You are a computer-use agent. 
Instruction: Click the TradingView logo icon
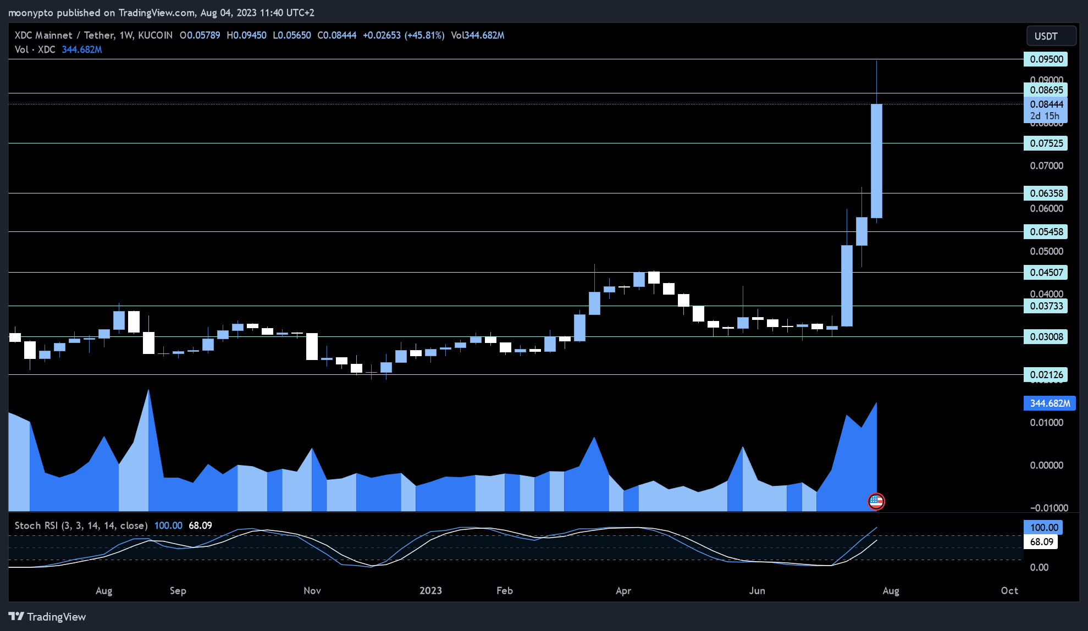point(16,616)
